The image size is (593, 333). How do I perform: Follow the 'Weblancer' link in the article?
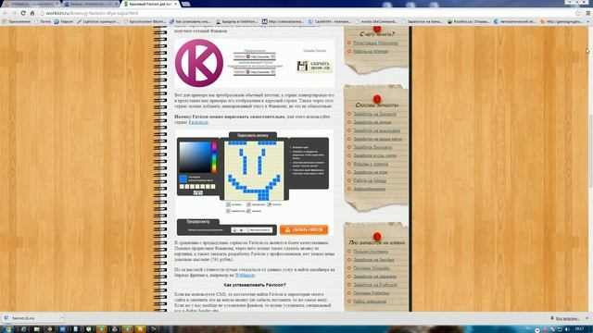click(x=245, y=276)
